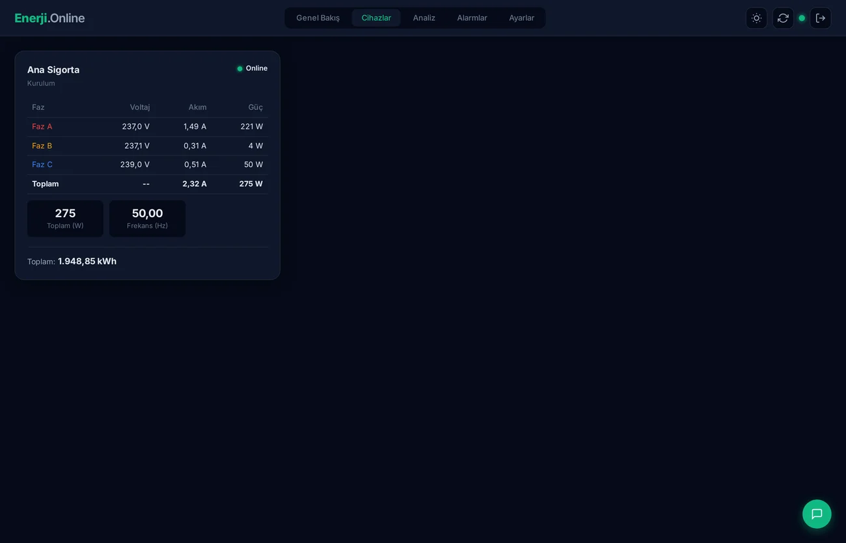This screenshot has width=846, height=543.
Task: Click the 275 Toplam (W) stat tile
Action: click(64, 218)
